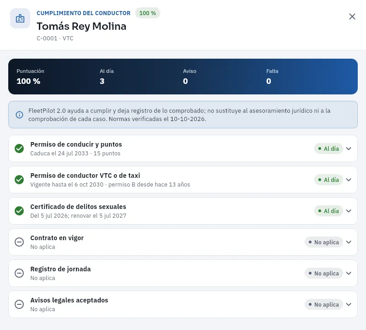Screen dimensions: 366x330
Task: Click the FleetPilot 2.0 disclaimer text
Action: [x=179, y=115]
